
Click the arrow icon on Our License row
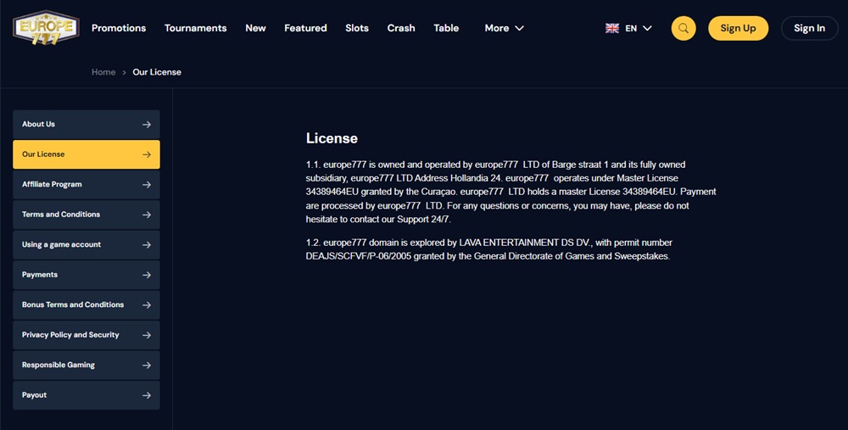pos(147,154)
